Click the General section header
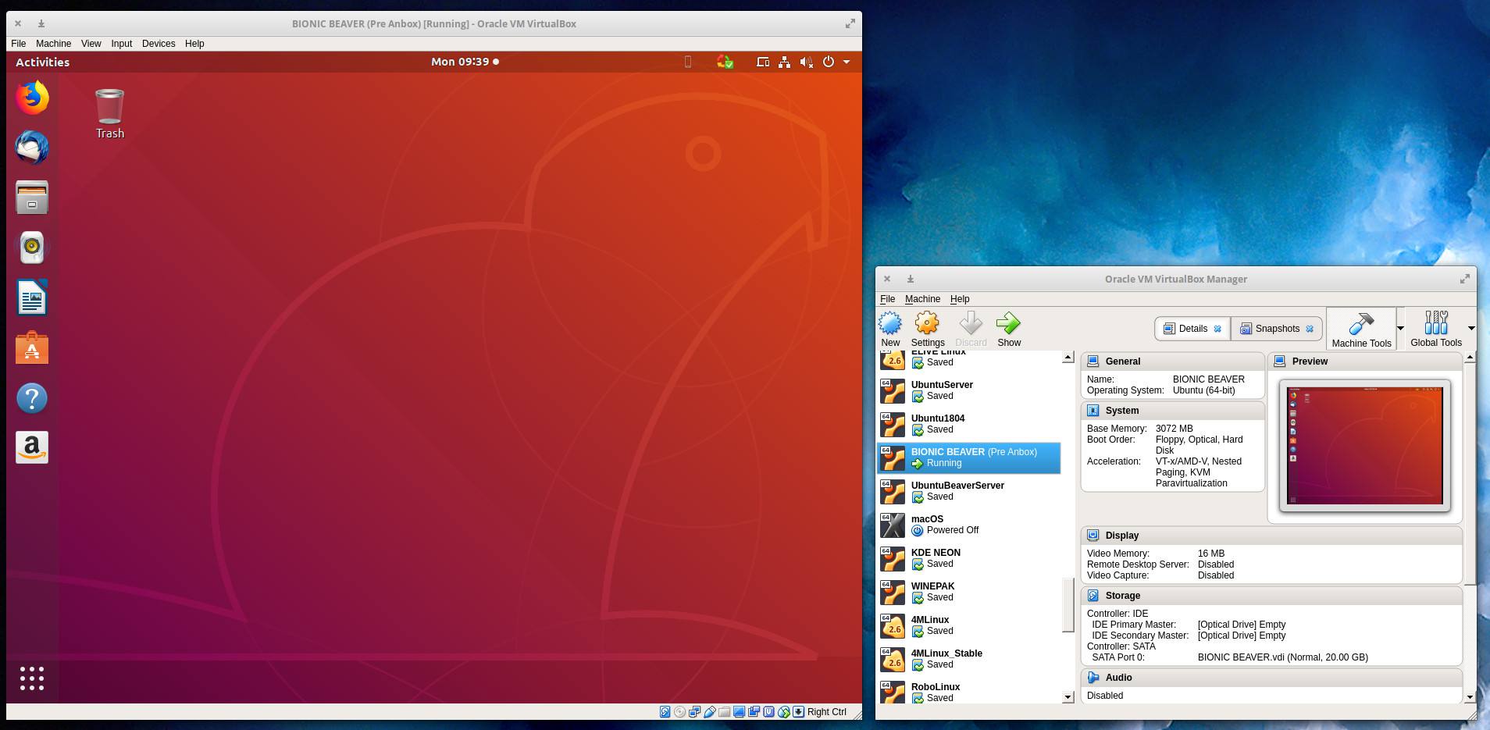 pos(1172,361)
